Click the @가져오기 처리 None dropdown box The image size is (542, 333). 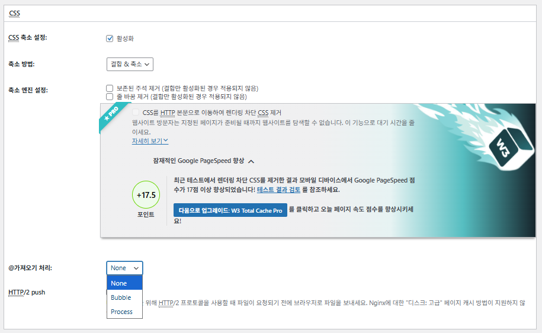[124, 268]
